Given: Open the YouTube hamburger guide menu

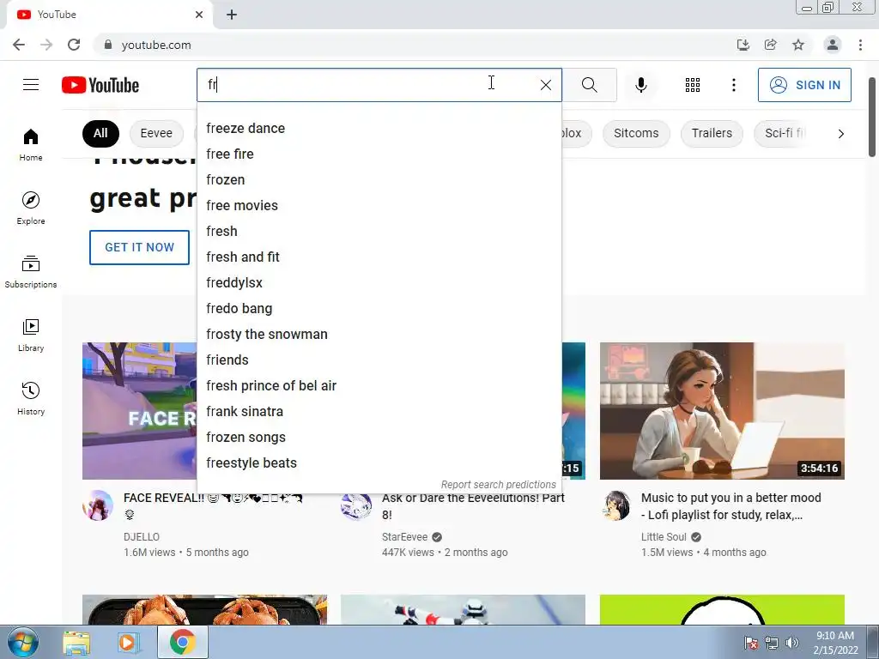Looking at the screenshot, I should [31, 85].
